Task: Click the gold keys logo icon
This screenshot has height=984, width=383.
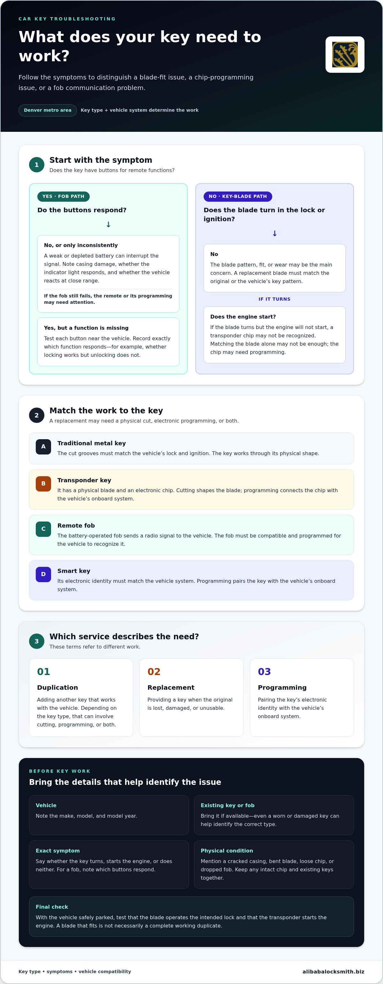Action: [345, 55]
